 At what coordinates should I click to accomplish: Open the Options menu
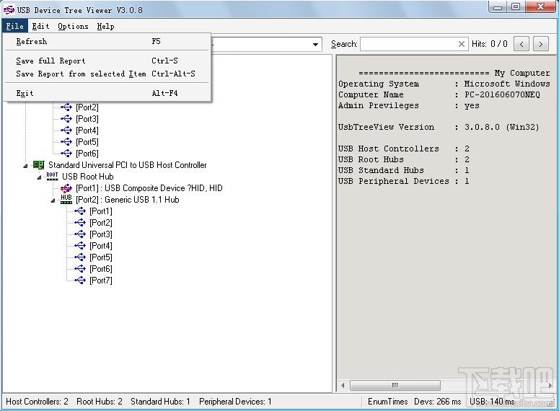click(x=73, y=27)
